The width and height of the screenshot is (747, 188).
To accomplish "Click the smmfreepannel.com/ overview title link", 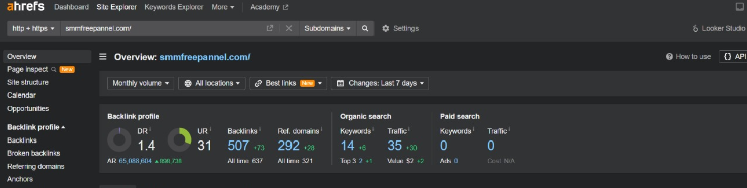I will point(205,57).
